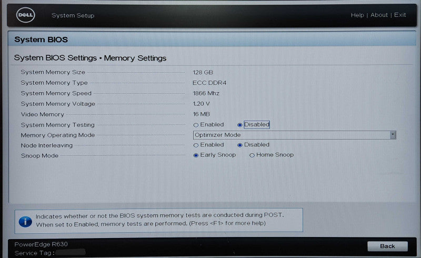Image resolution: width=421 pixels, height=258 pixels.
Task: Click the Dell logo icon
Action: tap(26, 15)
